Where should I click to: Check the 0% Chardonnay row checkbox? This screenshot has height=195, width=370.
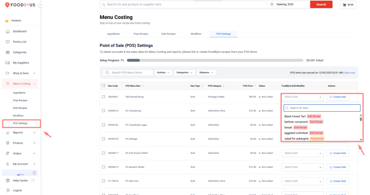103,111
